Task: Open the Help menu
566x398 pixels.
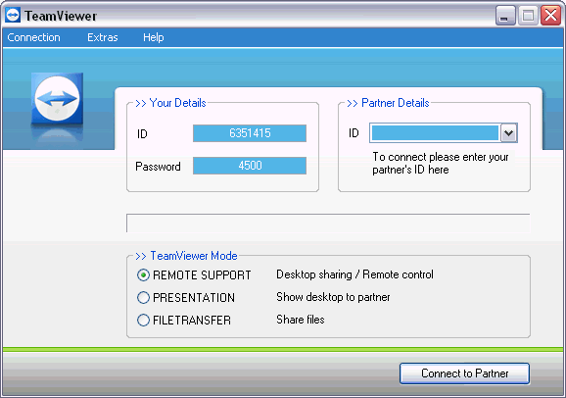Action: (x=154, y=37)
